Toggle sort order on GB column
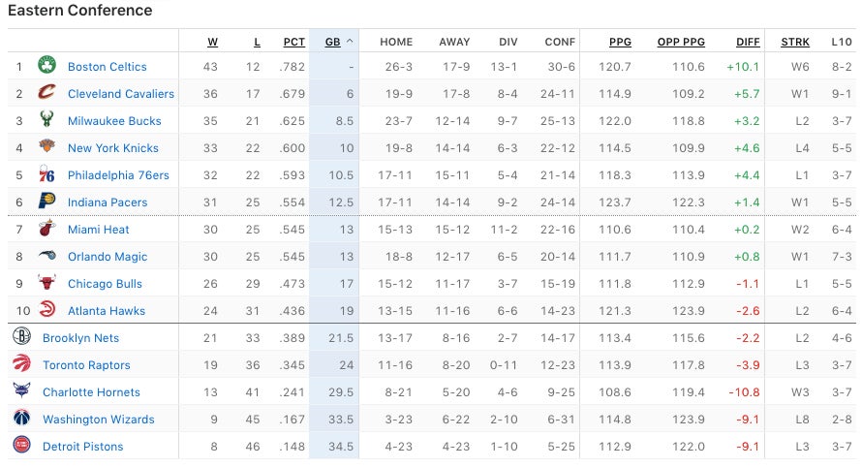862x467 pixels. pyautogui.click(x=338, y=42)
